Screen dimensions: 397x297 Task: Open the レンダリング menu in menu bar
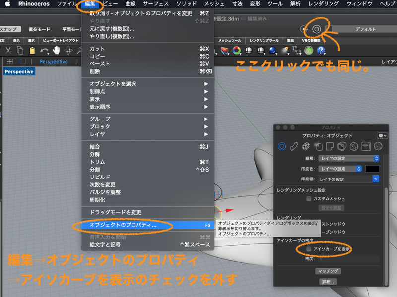coord(324,4)
